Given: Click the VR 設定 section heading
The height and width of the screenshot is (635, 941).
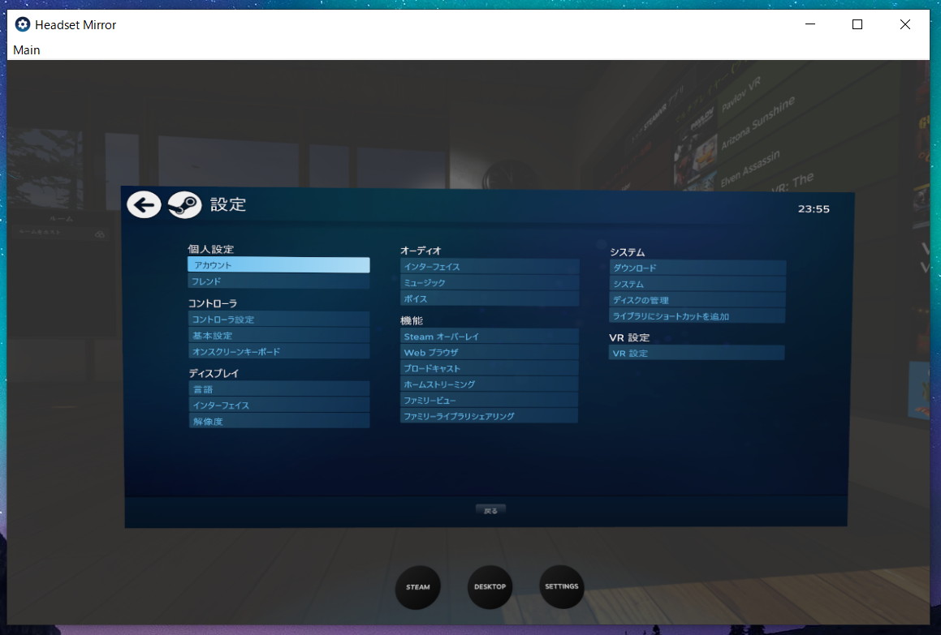Looking at the screenshot, I should pyautogui.click(x=629, y=337).
